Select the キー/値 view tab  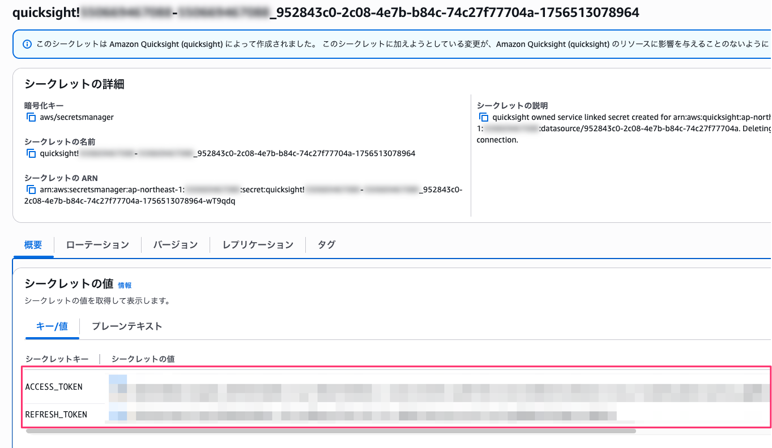[x=52, y=326]
